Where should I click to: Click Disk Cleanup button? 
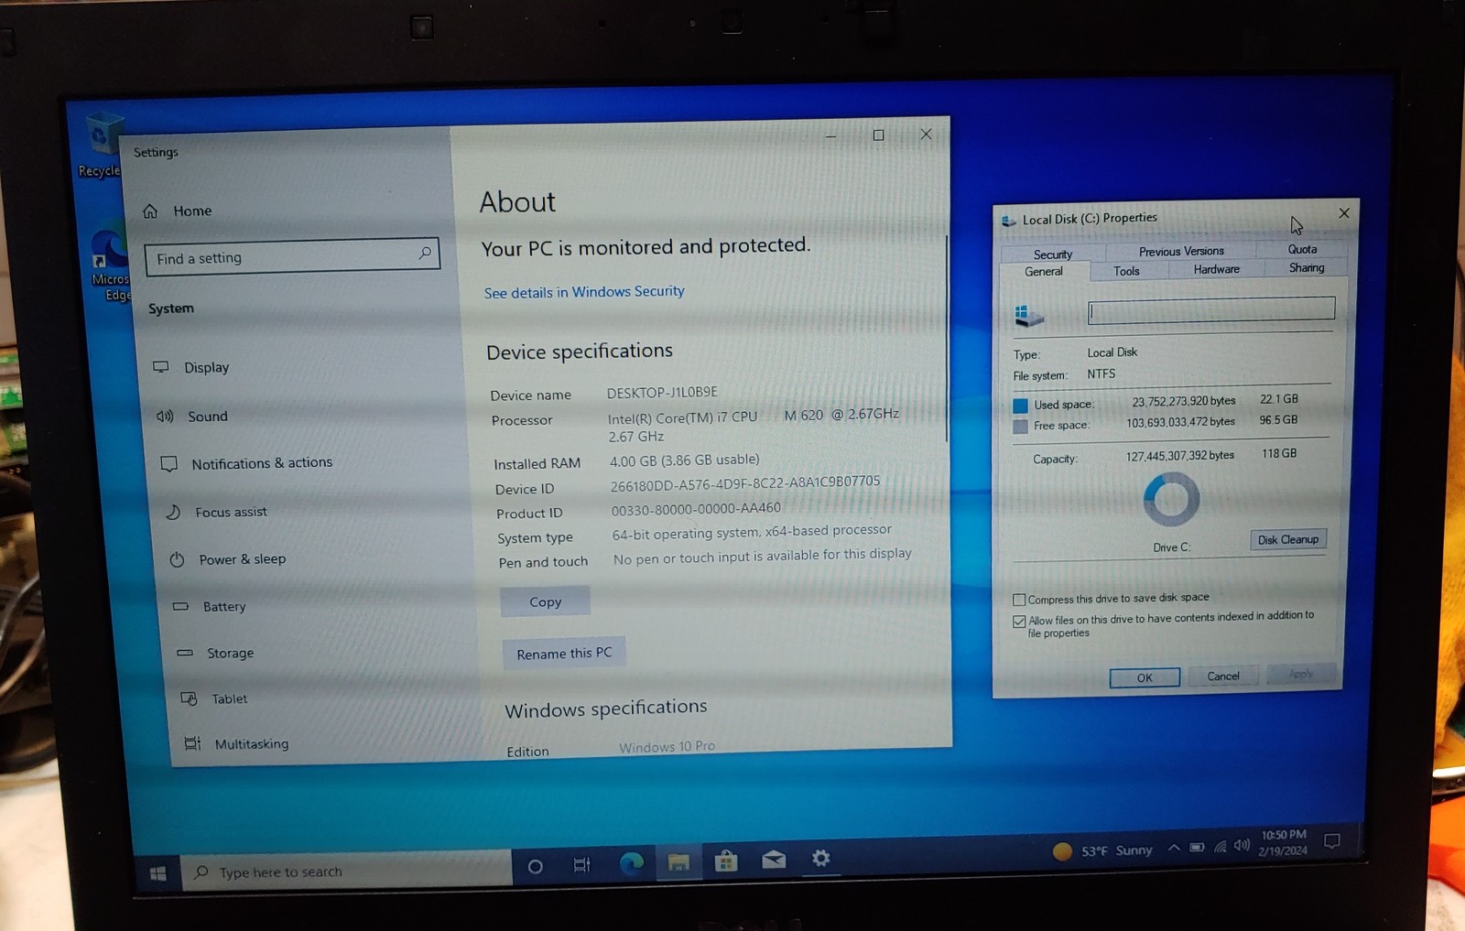1287,539
